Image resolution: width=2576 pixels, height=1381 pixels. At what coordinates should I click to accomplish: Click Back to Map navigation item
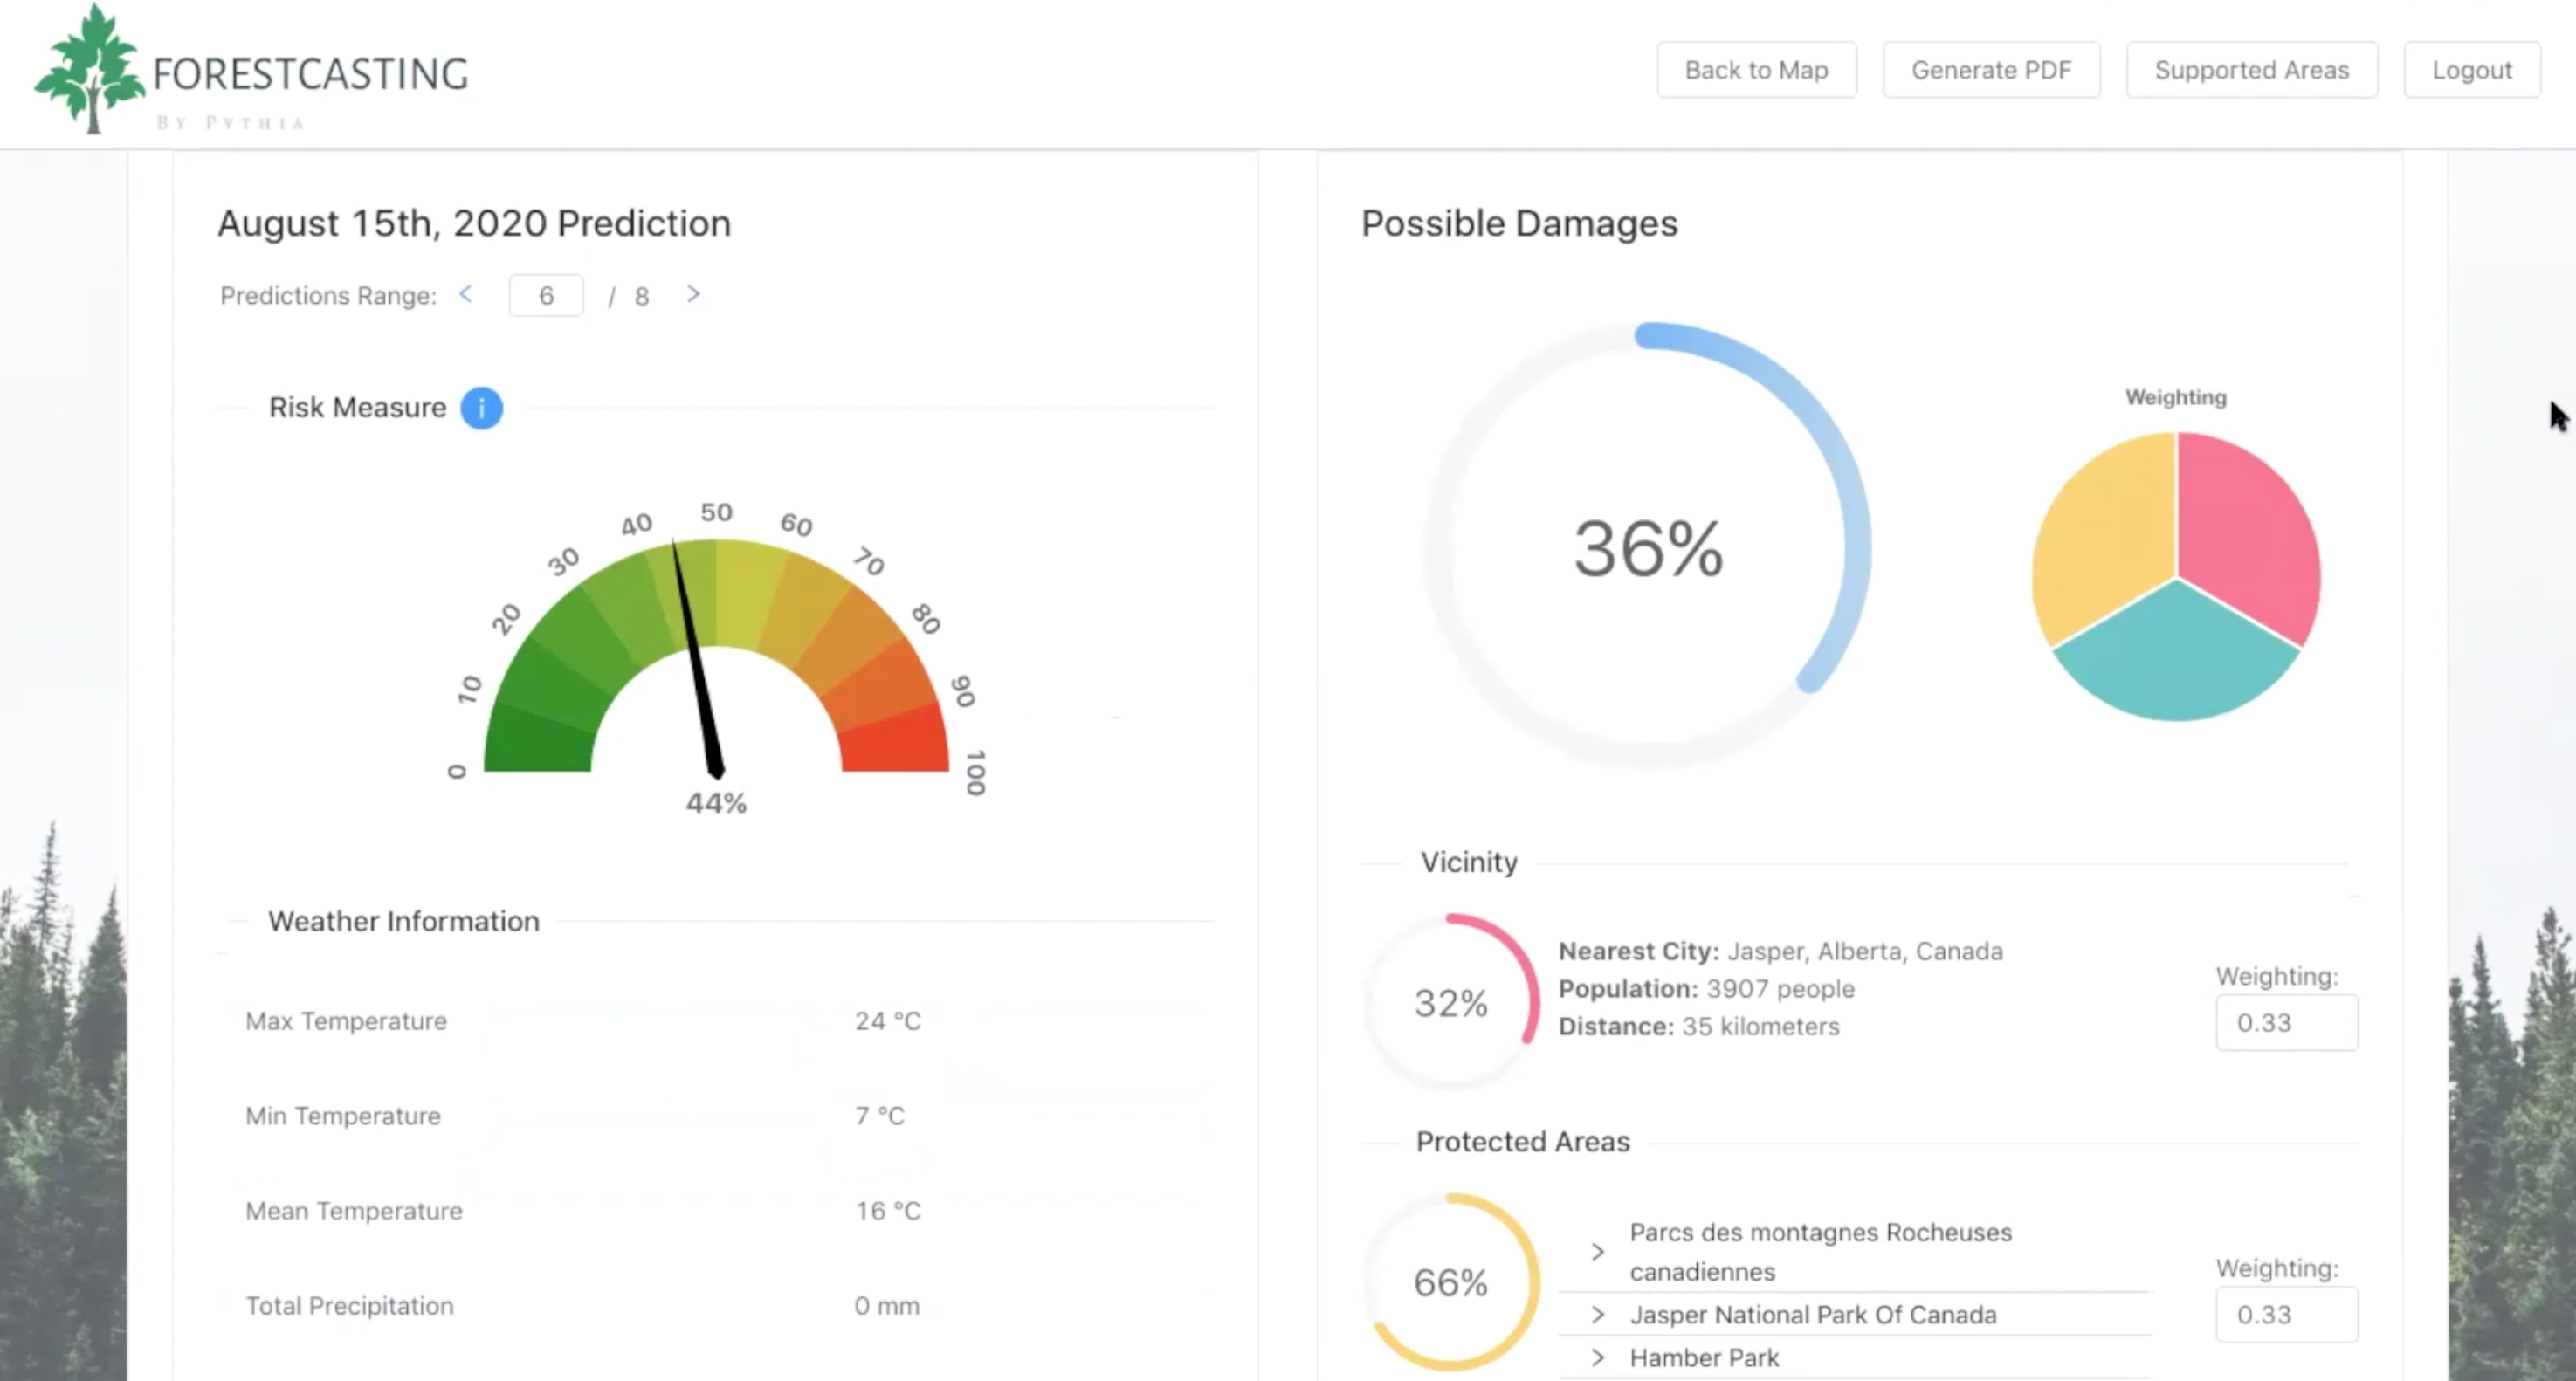(1756, 70)
